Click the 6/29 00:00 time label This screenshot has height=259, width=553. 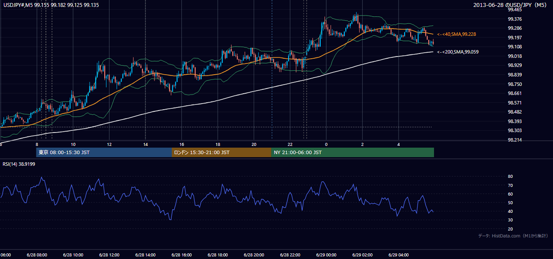[x=326, y=255]
